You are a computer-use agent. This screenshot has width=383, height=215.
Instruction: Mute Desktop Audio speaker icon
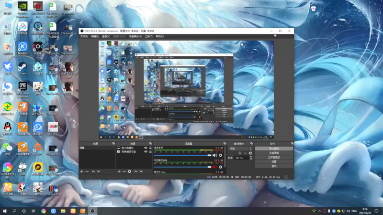[x=214, y=155]
